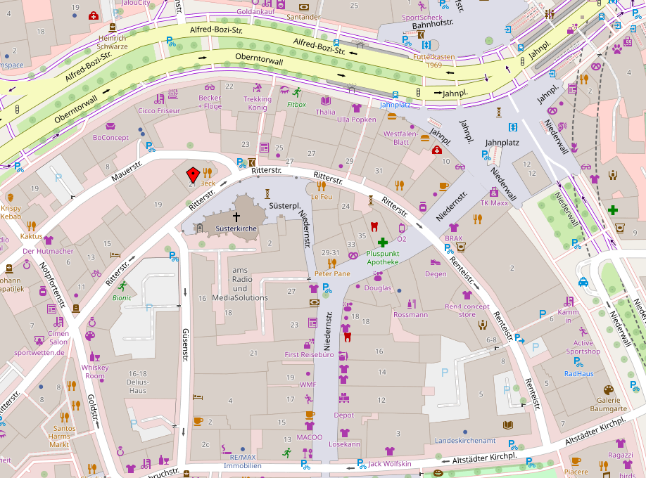Select the Whiskey Room shop icon

(x=95, y=356)
